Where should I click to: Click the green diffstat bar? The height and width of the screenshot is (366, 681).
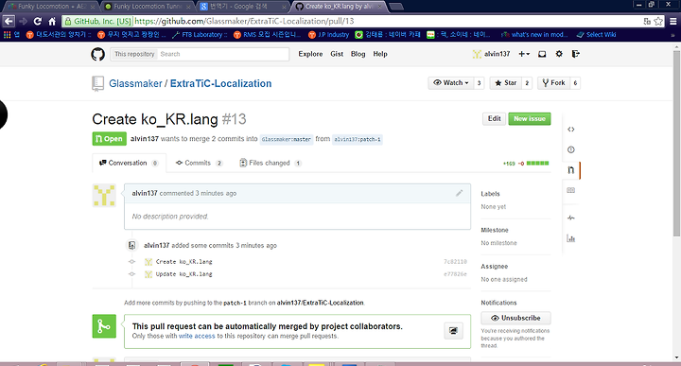click(x=537, y=164)
